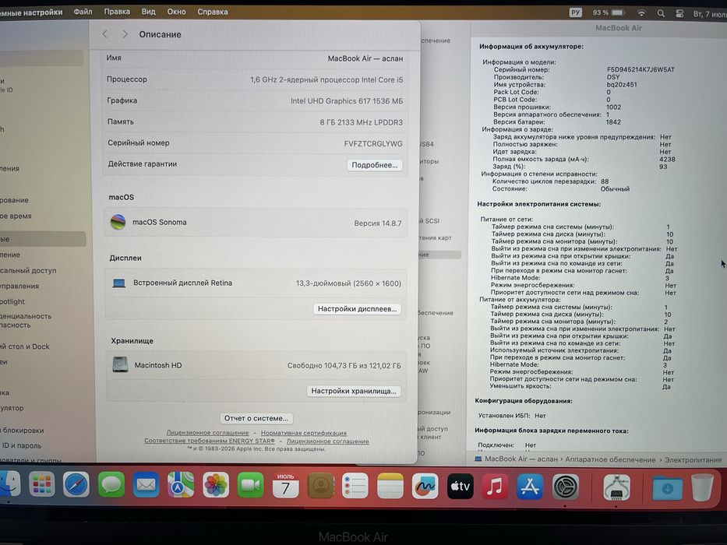Click battery serial F5D945214K7J6W5AT value

pyautogui.click(x=641, y=69)
